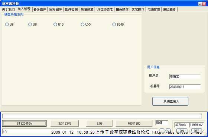Screen dimensions: 208x137
Task: Pick the B540 series radio option
Action: (114, 24)
